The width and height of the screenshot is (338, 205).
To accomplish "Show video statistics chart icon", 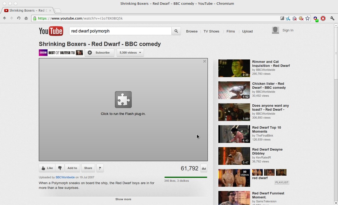I will (204, 168).
